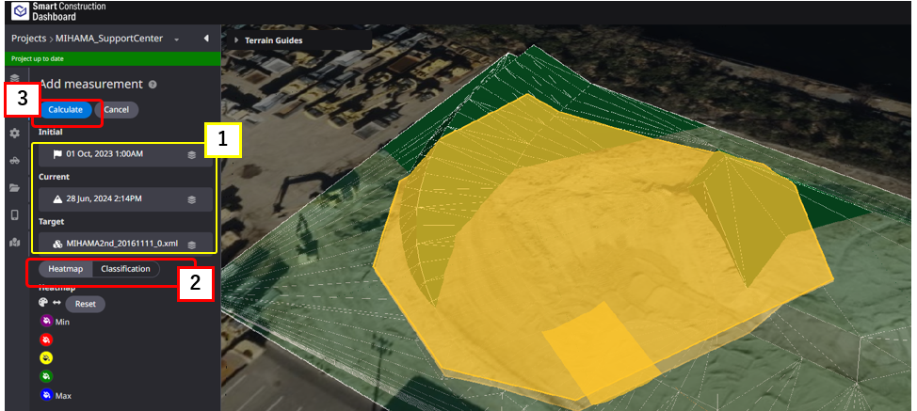Click the help icon beside Add measurement

tap(153, 85)
